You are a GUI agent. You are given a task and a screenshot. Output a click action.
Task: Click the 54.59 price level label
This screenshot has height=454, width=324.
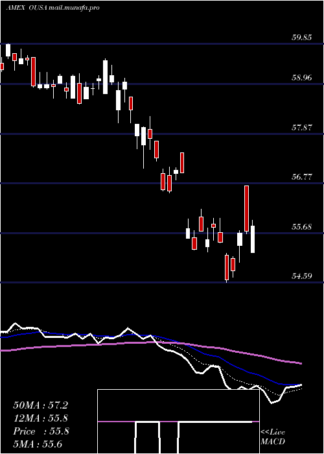point(302,276)
